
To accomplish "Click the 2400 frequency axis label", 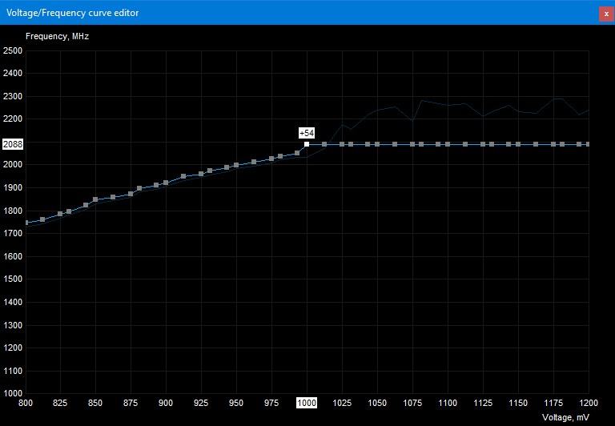I will click(13, 74).
